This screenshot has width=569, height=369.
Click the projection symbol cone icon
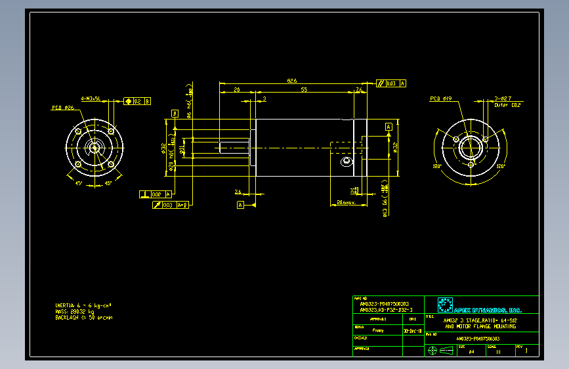[447, 351]
